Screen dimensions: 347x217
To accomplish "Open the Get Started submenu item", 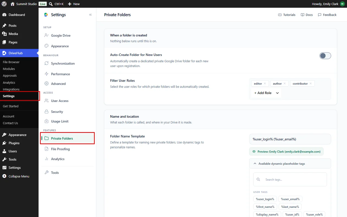I will click(x=11, y=106).
